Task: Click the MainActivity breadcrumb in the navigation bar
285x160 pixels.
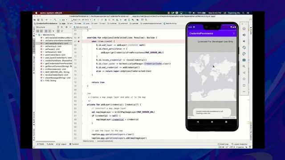Action: [x=170, y=24]
